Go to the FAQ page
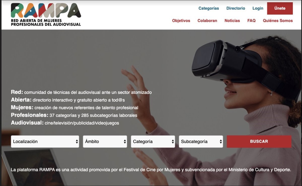The width and height of the screenshot is (302, 186). pyautogui.click(x=251, y=21)
